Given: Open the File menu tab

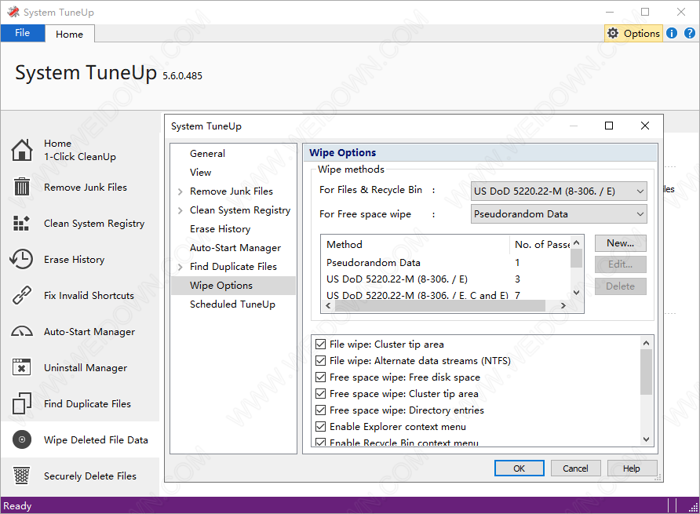Looking at the screenshot, I should pyautogui.click(x=22, y=33).
